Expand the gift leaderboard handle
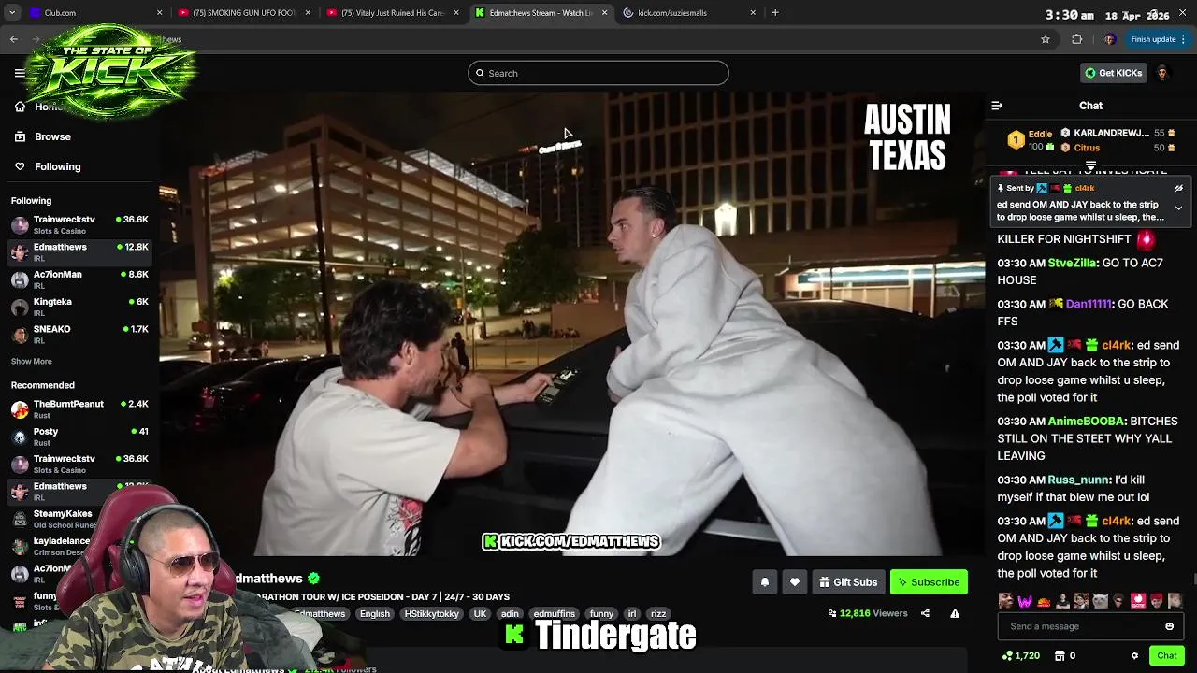 1090,165
